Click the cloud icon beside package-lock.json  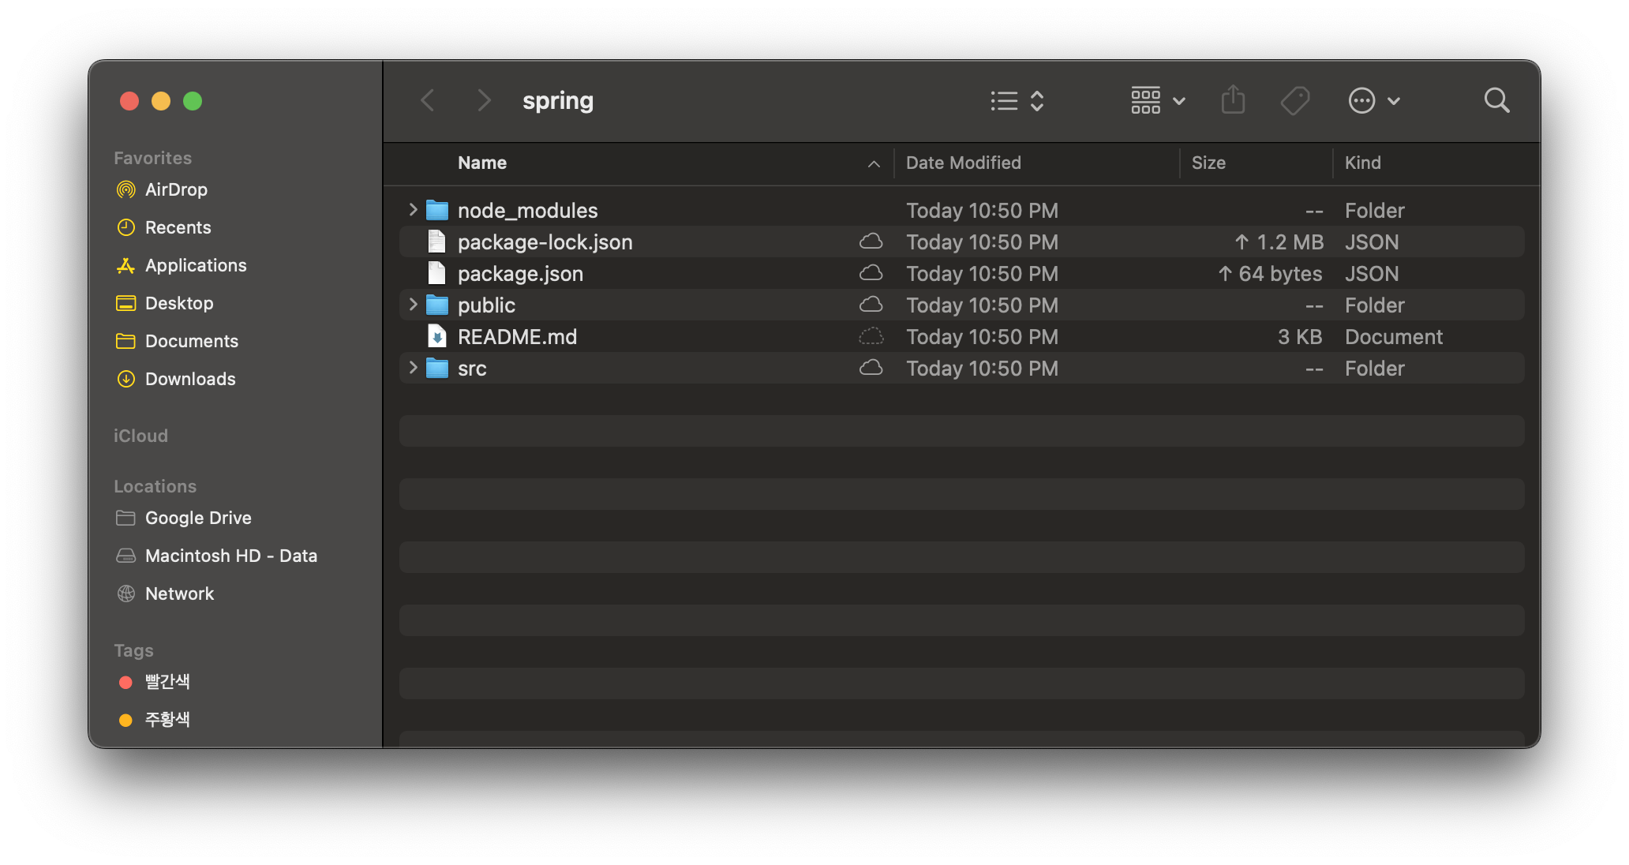pyautogui.click(x=871, y=242)
